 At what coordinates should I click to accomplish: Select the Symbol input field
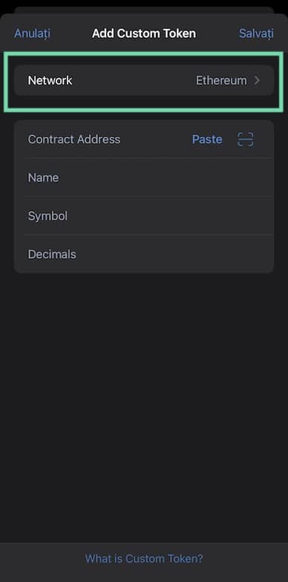tap(144, 216)
